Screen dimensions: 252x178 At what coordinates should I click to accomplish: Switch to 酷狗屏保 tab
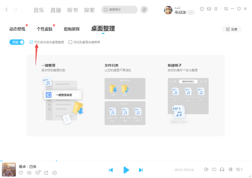72,29
